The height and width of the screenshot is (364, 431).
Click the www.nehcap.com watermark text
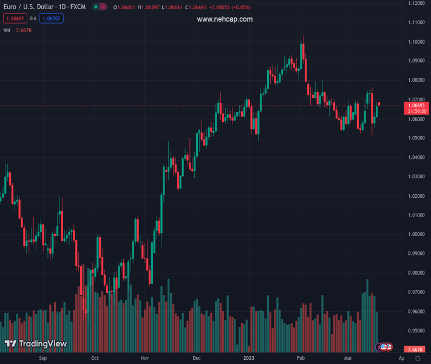[225, 19]
